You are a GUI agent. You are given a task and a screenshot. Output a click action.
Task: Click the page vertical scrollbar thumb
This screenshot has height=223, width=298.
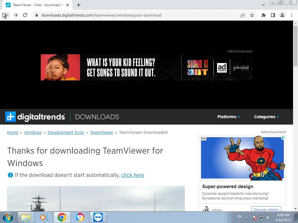click(295, 46)
